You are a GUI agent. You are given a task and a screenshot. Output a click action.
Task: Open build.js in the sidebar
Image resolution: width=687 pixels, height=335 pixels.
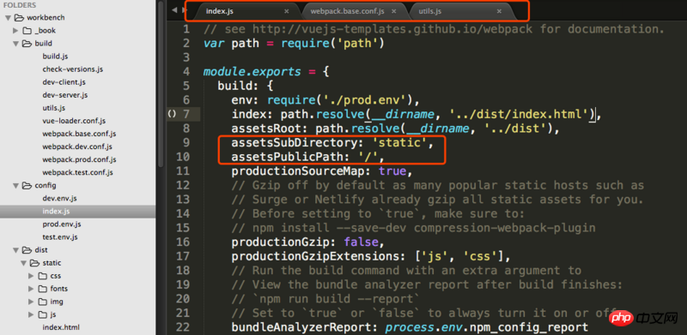coord(55,57)
